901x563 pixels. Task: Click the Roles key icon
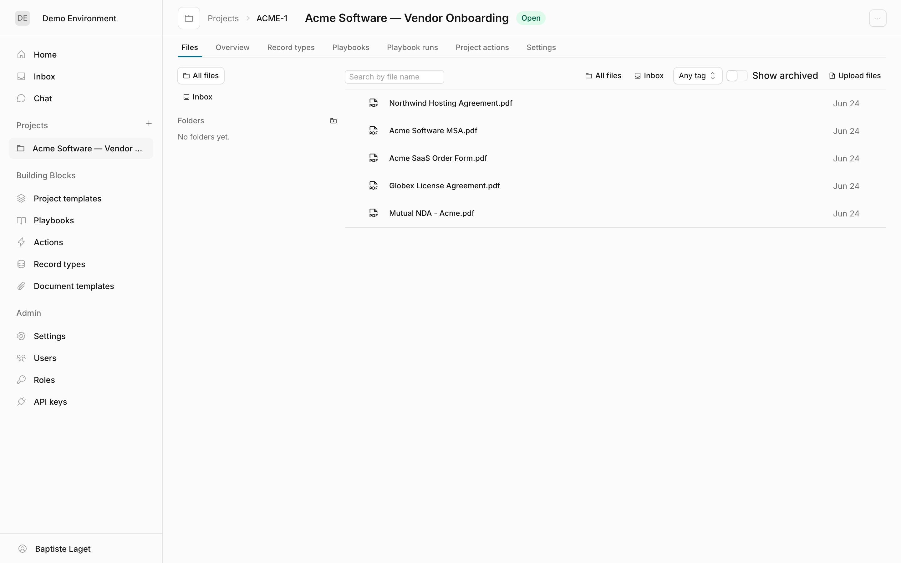click(21, 380)
